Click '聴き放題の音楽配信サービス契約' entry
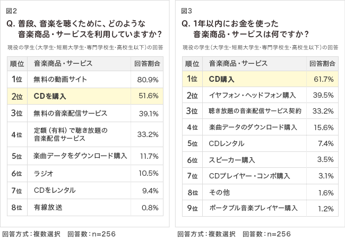The height and width of the screenshot is (239, 345). coord(255,111)
